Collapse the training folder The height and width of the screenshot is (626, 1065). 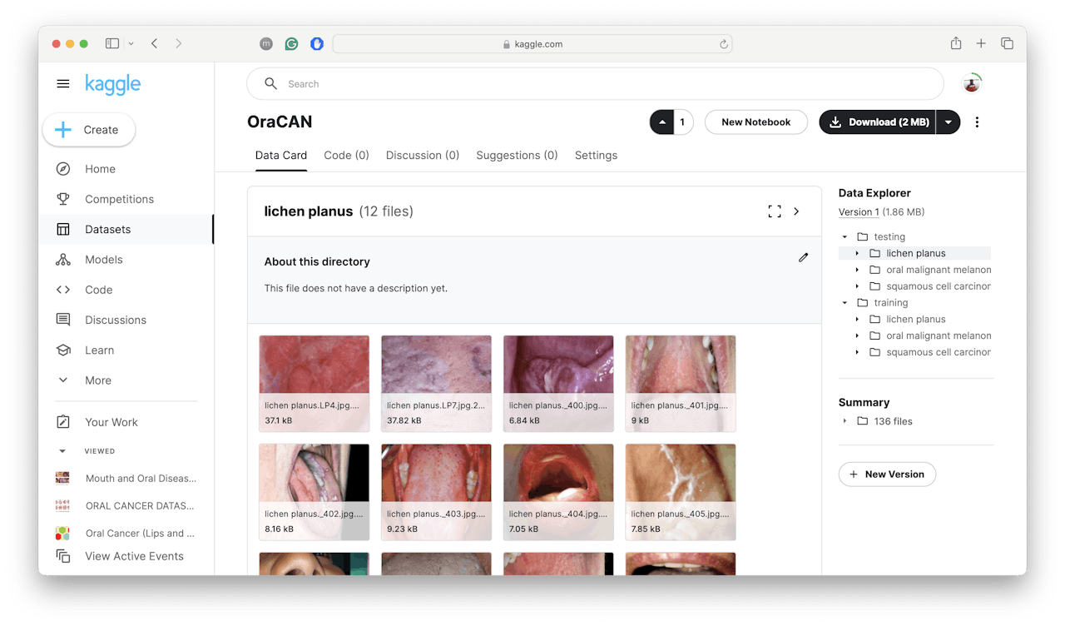(845, 303)
